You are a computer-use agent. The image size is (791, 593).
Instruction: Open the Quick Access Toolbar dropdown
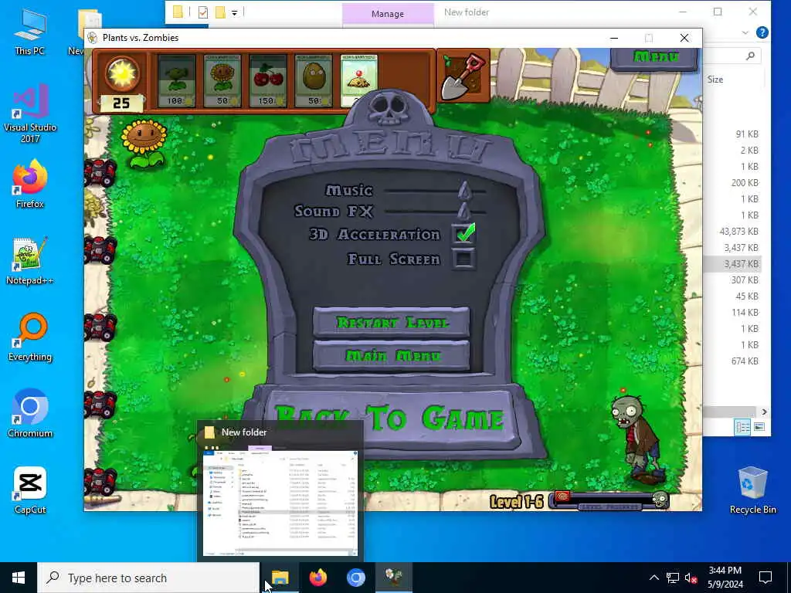point(235,12)
